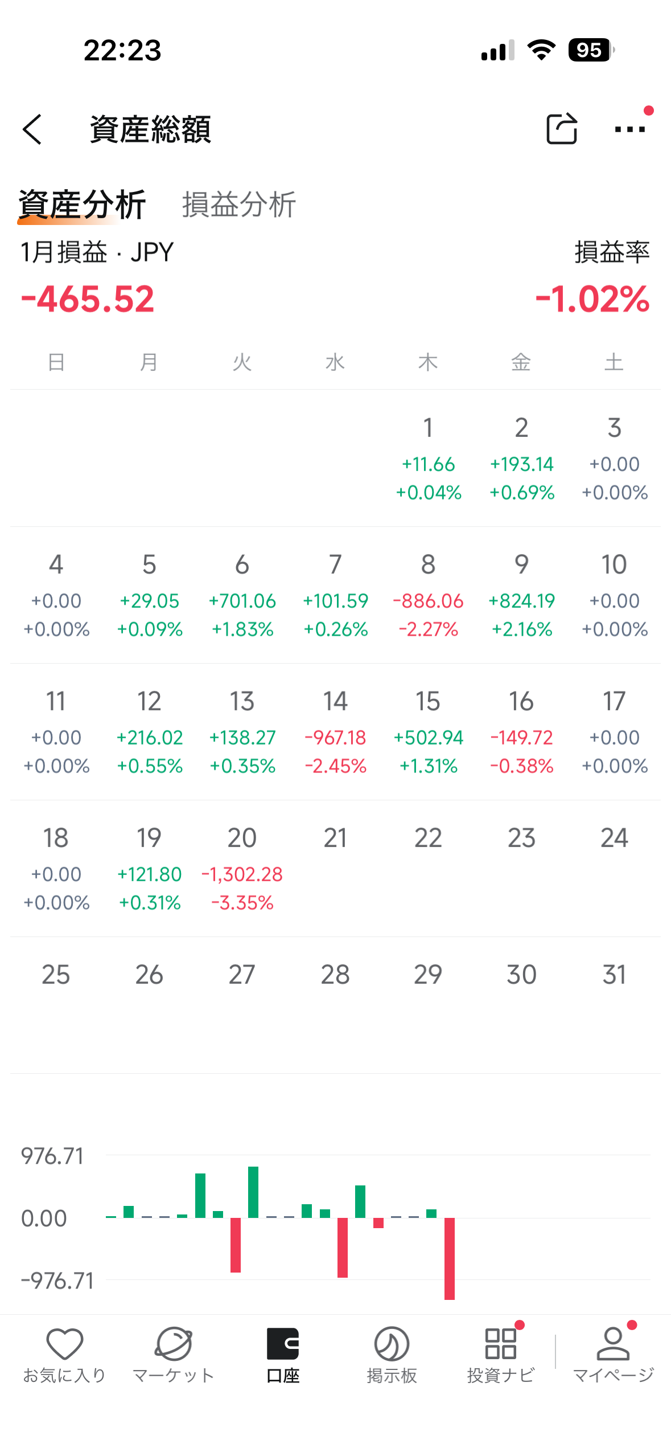
Task: Tap the back arrow icon
Action: tap(32, 129)
